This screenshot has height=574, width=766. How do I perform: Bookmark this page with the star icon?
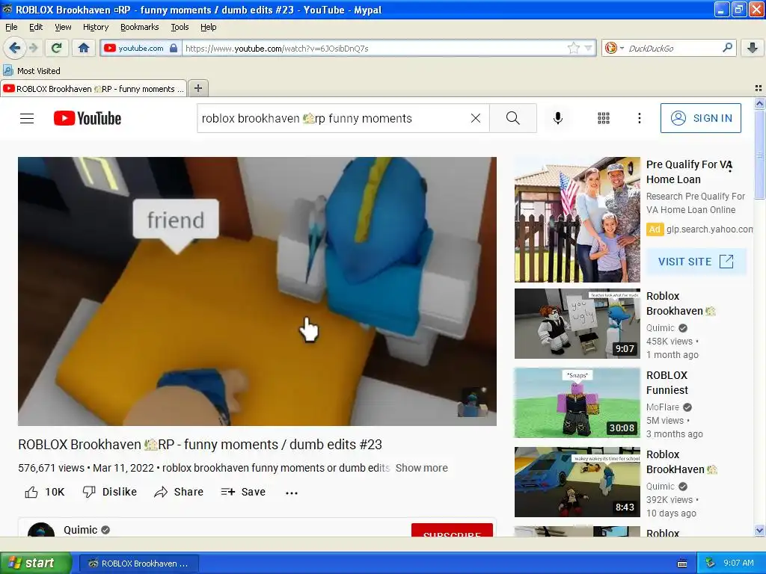click(574, 48)
